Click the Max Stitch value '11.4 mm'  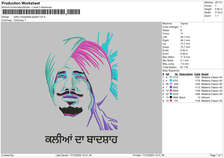tap(185, 57)
